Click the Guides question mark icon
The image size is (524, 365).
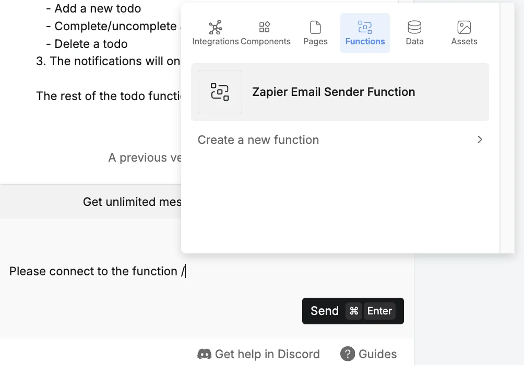click(x=348, y=354)
